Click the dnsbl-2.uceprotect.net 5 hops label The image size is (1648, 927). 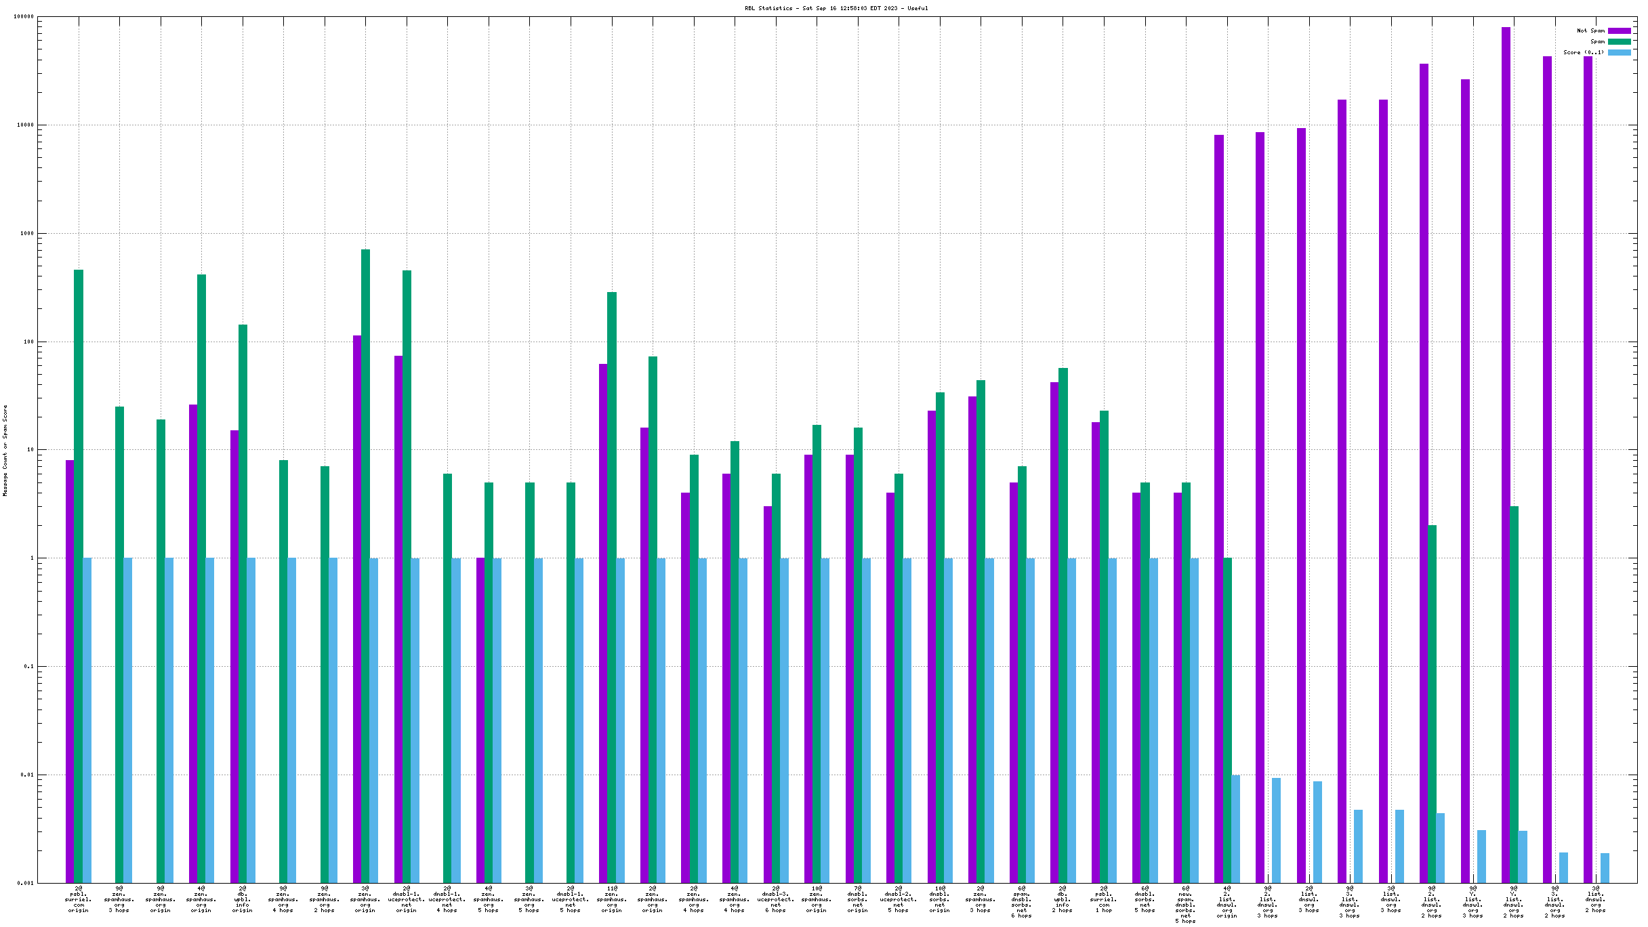[x=899, y=899]
